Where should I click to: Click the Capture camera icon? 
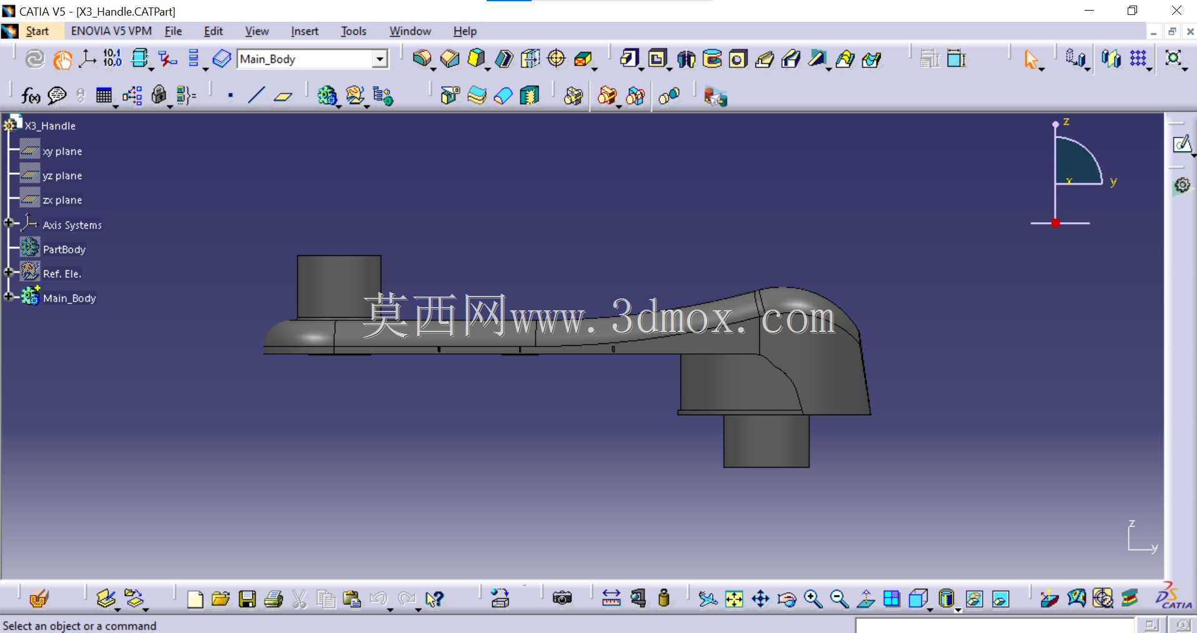562,599
